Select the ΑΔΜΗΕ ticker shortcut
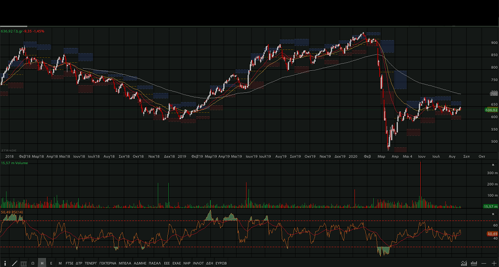This screenshot has width=499, height=267. point(140,263)
